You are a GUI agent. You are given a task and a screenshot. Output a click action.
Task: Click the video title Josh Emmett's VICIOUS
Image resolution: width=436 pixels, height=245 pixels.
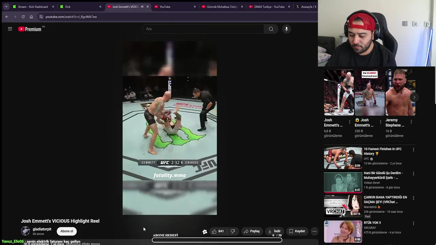[x=60, y=221]
